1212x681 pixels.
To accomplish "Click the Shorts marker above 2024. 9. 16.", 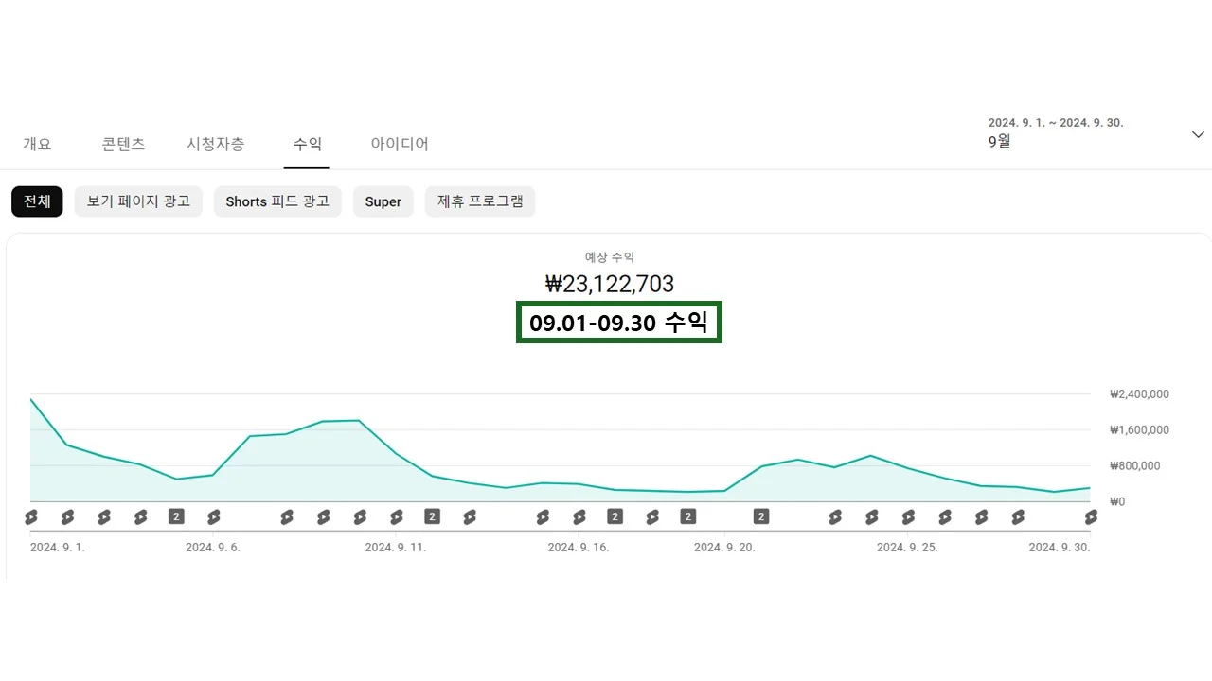I will click(x=579, y=516).
